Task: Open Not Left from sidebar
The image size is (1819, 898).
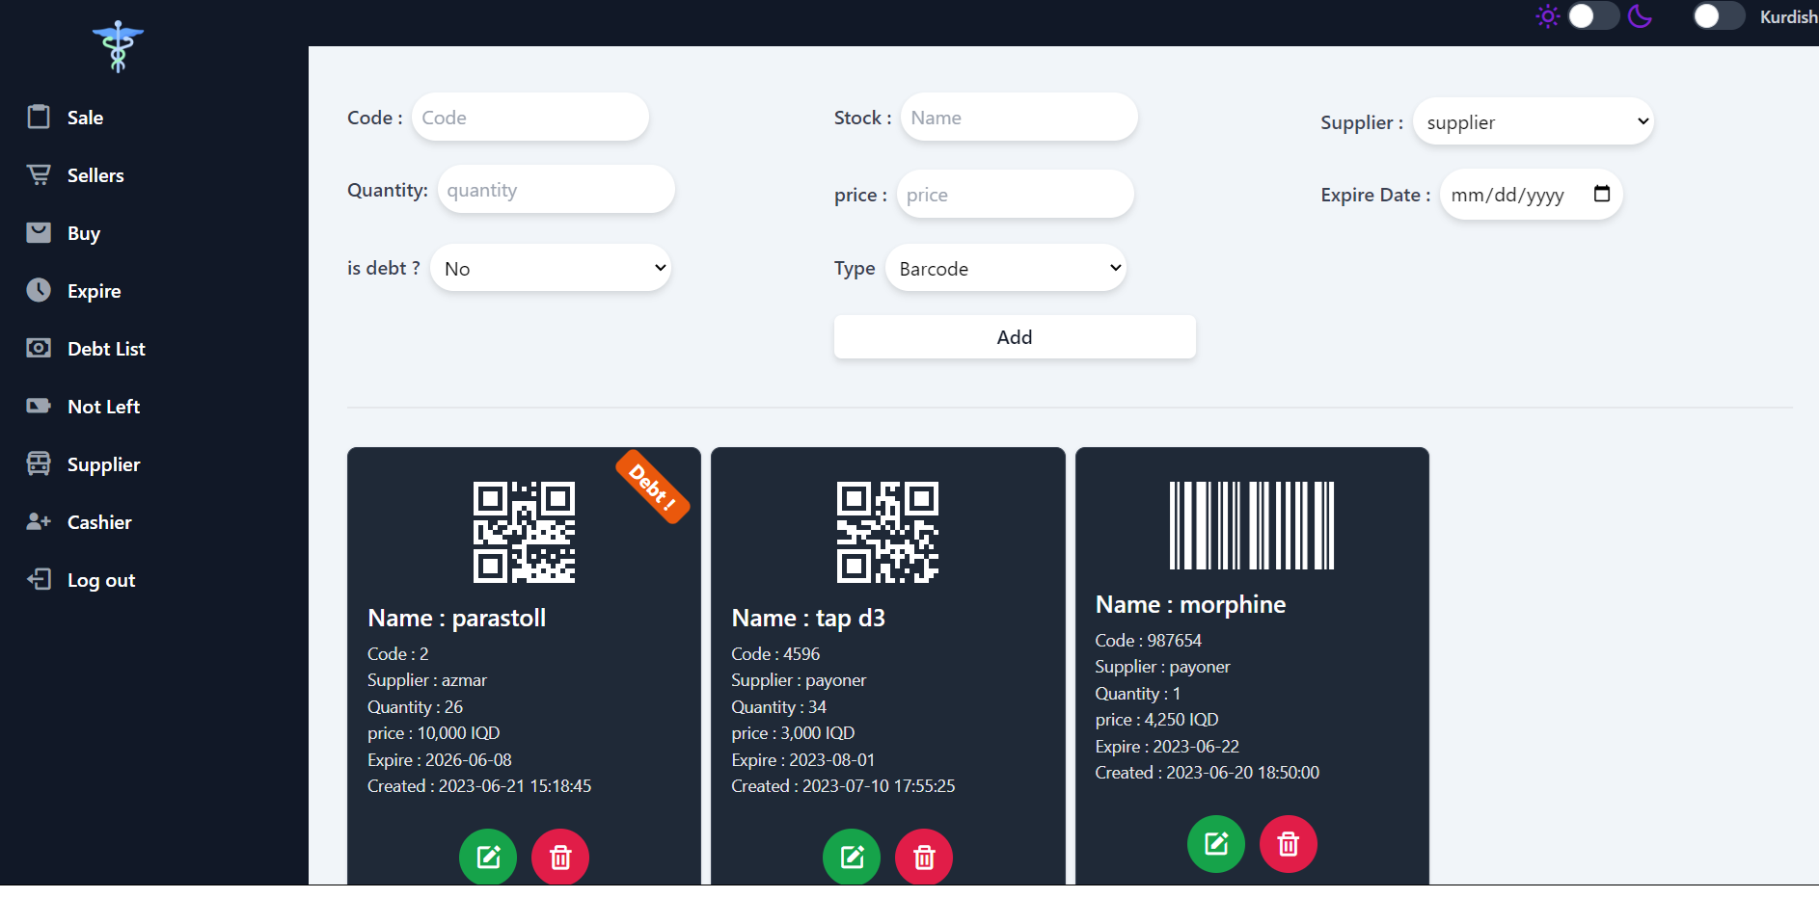Action: [103, 407]
